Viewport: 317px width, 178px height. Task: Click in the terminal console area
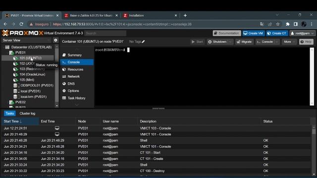point(202,77)
